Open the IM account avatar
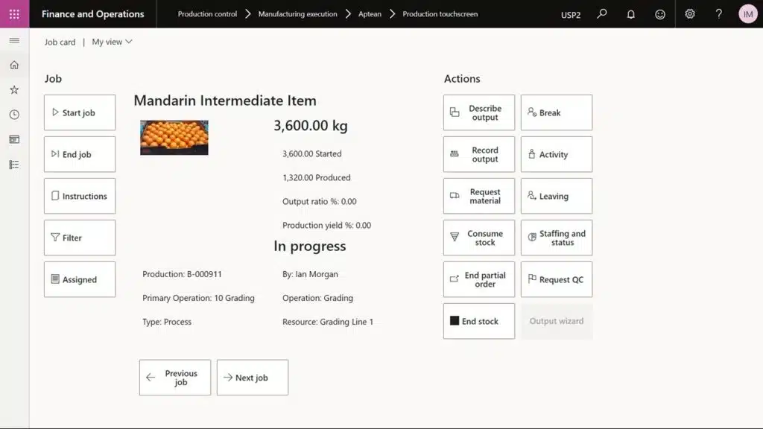Screen dimensions: 763x429 point(747,13)
